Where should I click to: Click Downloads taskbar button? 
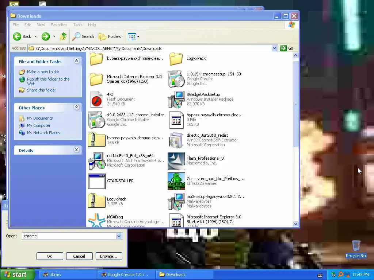(x=185, y=275)
